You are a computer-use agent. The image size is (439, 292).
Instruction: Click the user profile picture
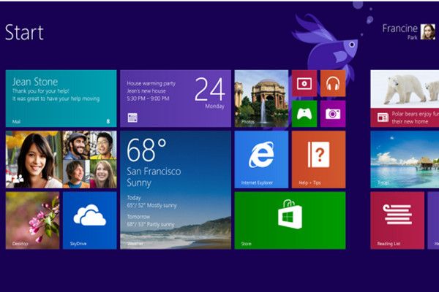tap(427, 31)
